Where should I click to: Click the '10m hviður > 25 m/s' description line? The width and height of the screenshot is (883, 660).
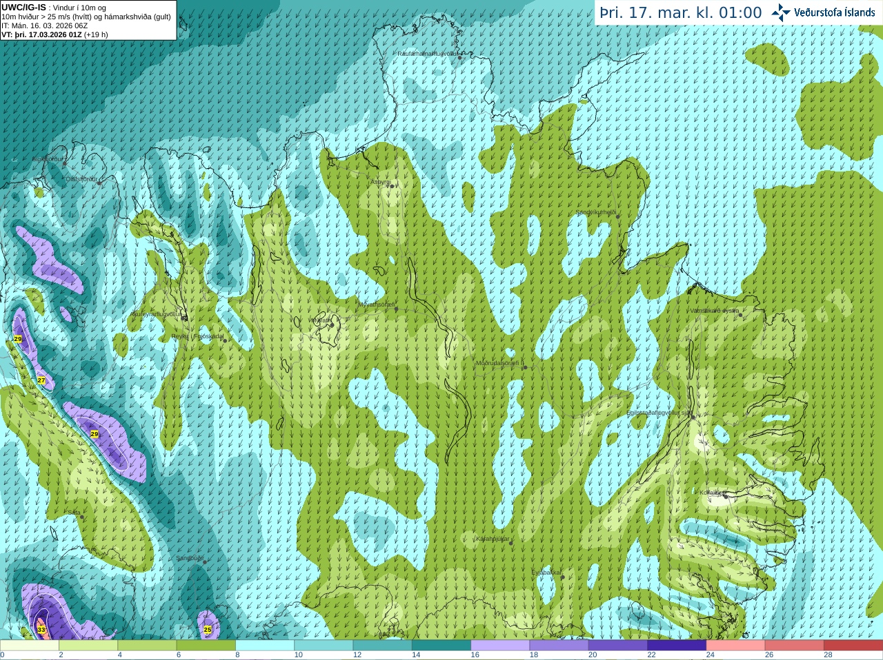click(x=86, y=17)
